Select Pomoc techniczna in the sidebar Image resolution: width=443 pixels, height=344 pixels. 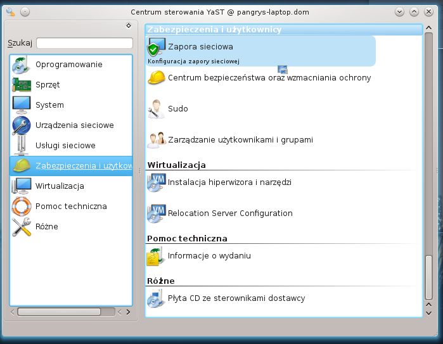click(71, 206)
